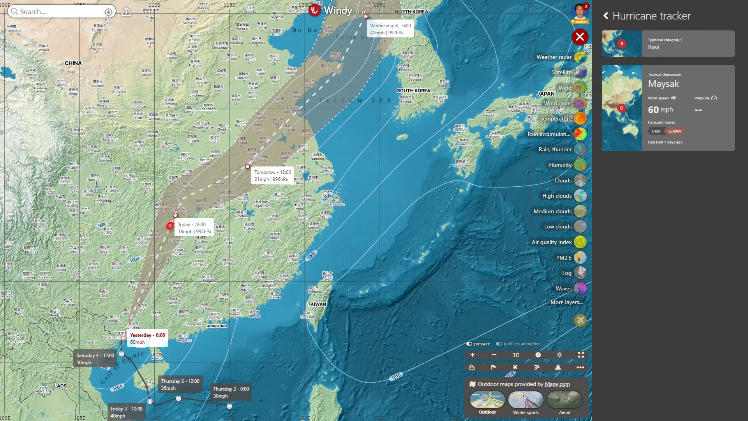Image resolution: width=748 pixels, height=421 pixels.
Task: Open the map info icon
Action: (x=538, y=355)
